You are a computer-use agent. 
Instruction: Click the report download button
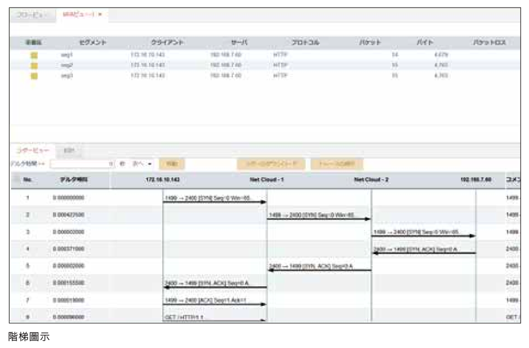click(x=271, y=164)
